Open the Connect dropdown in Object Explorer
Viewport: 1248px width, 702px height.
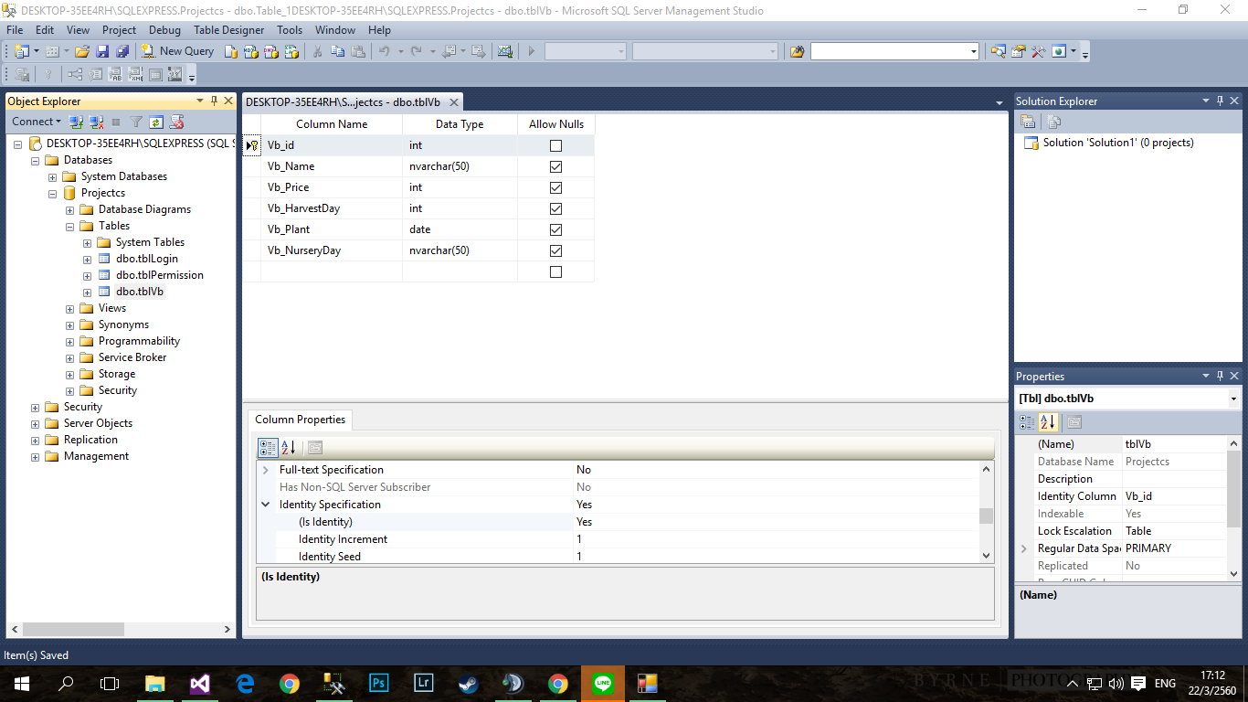(37, 122)
